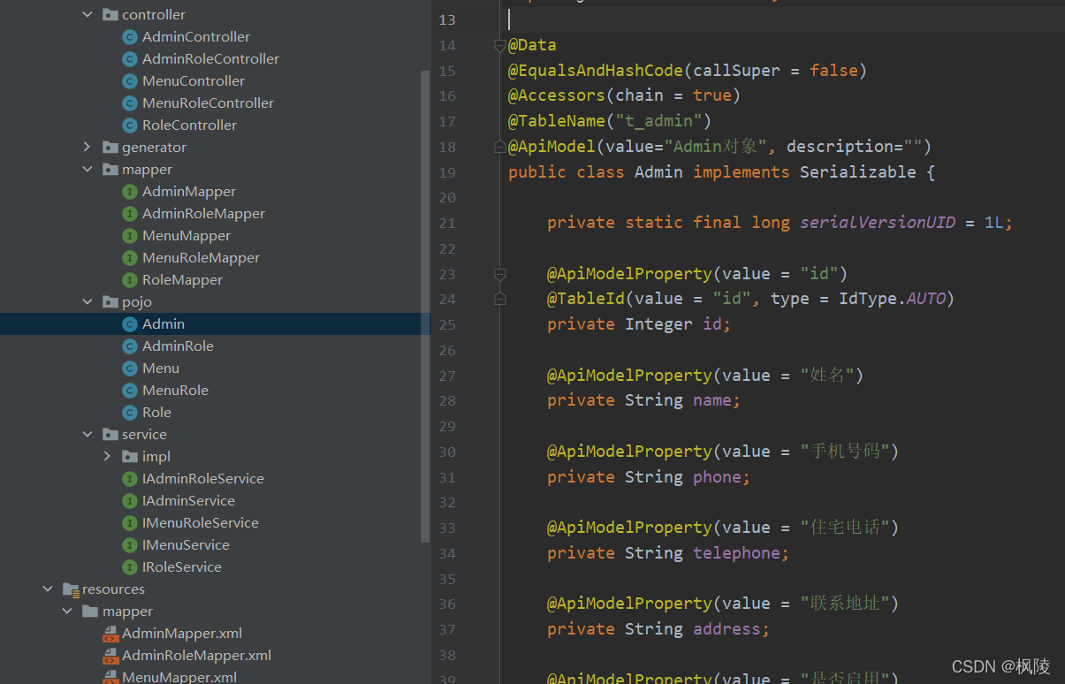Click the RoleMapper interface icon
1065x684 pixels.
130,279
